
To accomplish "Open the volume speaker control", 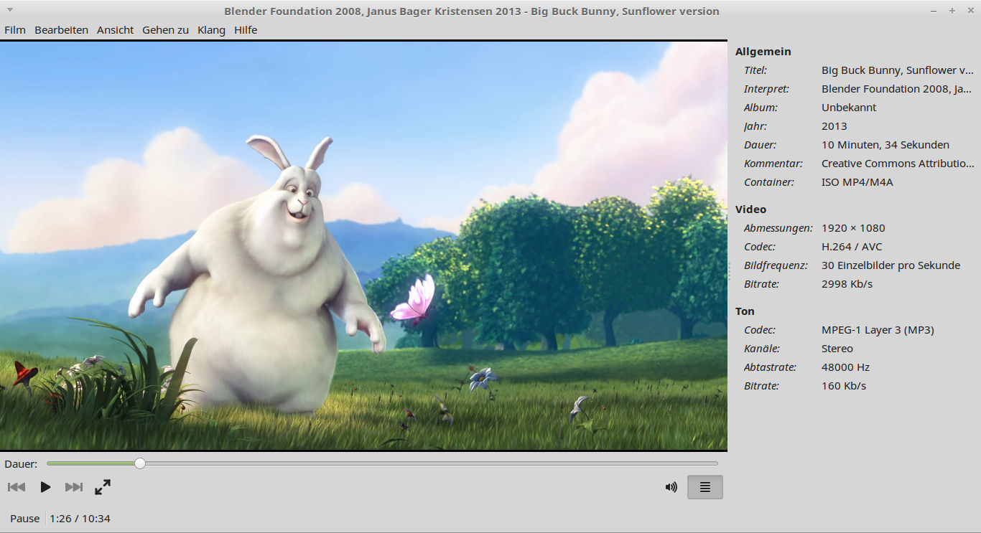I will [x=671, y=487].
